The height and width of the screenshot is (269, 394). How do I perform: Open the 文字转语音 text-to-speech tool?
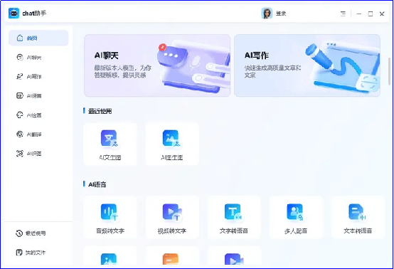[234, 218]
